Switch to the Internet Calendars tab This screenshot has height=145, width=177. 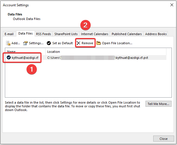coord(95,34)
